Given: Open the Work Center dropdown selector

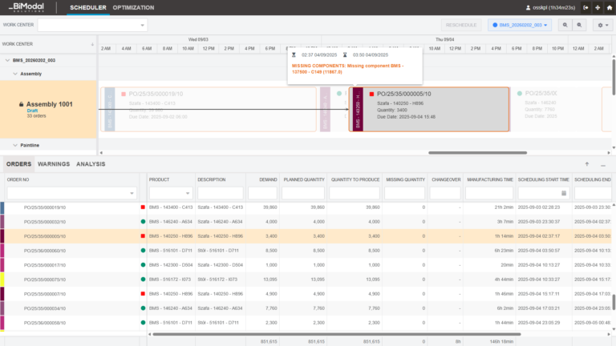Looking at the screenshot, I should pyautogui.click(x=92, y=25).
